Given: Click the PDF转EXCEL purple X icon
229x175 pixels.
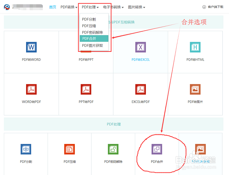Looking at the screenshot, I should (x=140, y=47).
